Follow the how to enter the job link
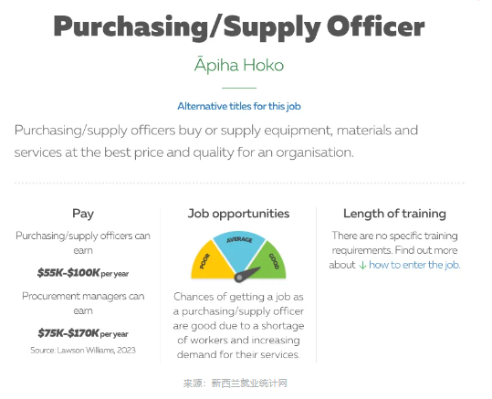Image resolution: width=492 pixels, height=399 pixels. pyautogui.click(x=414, y=265)
